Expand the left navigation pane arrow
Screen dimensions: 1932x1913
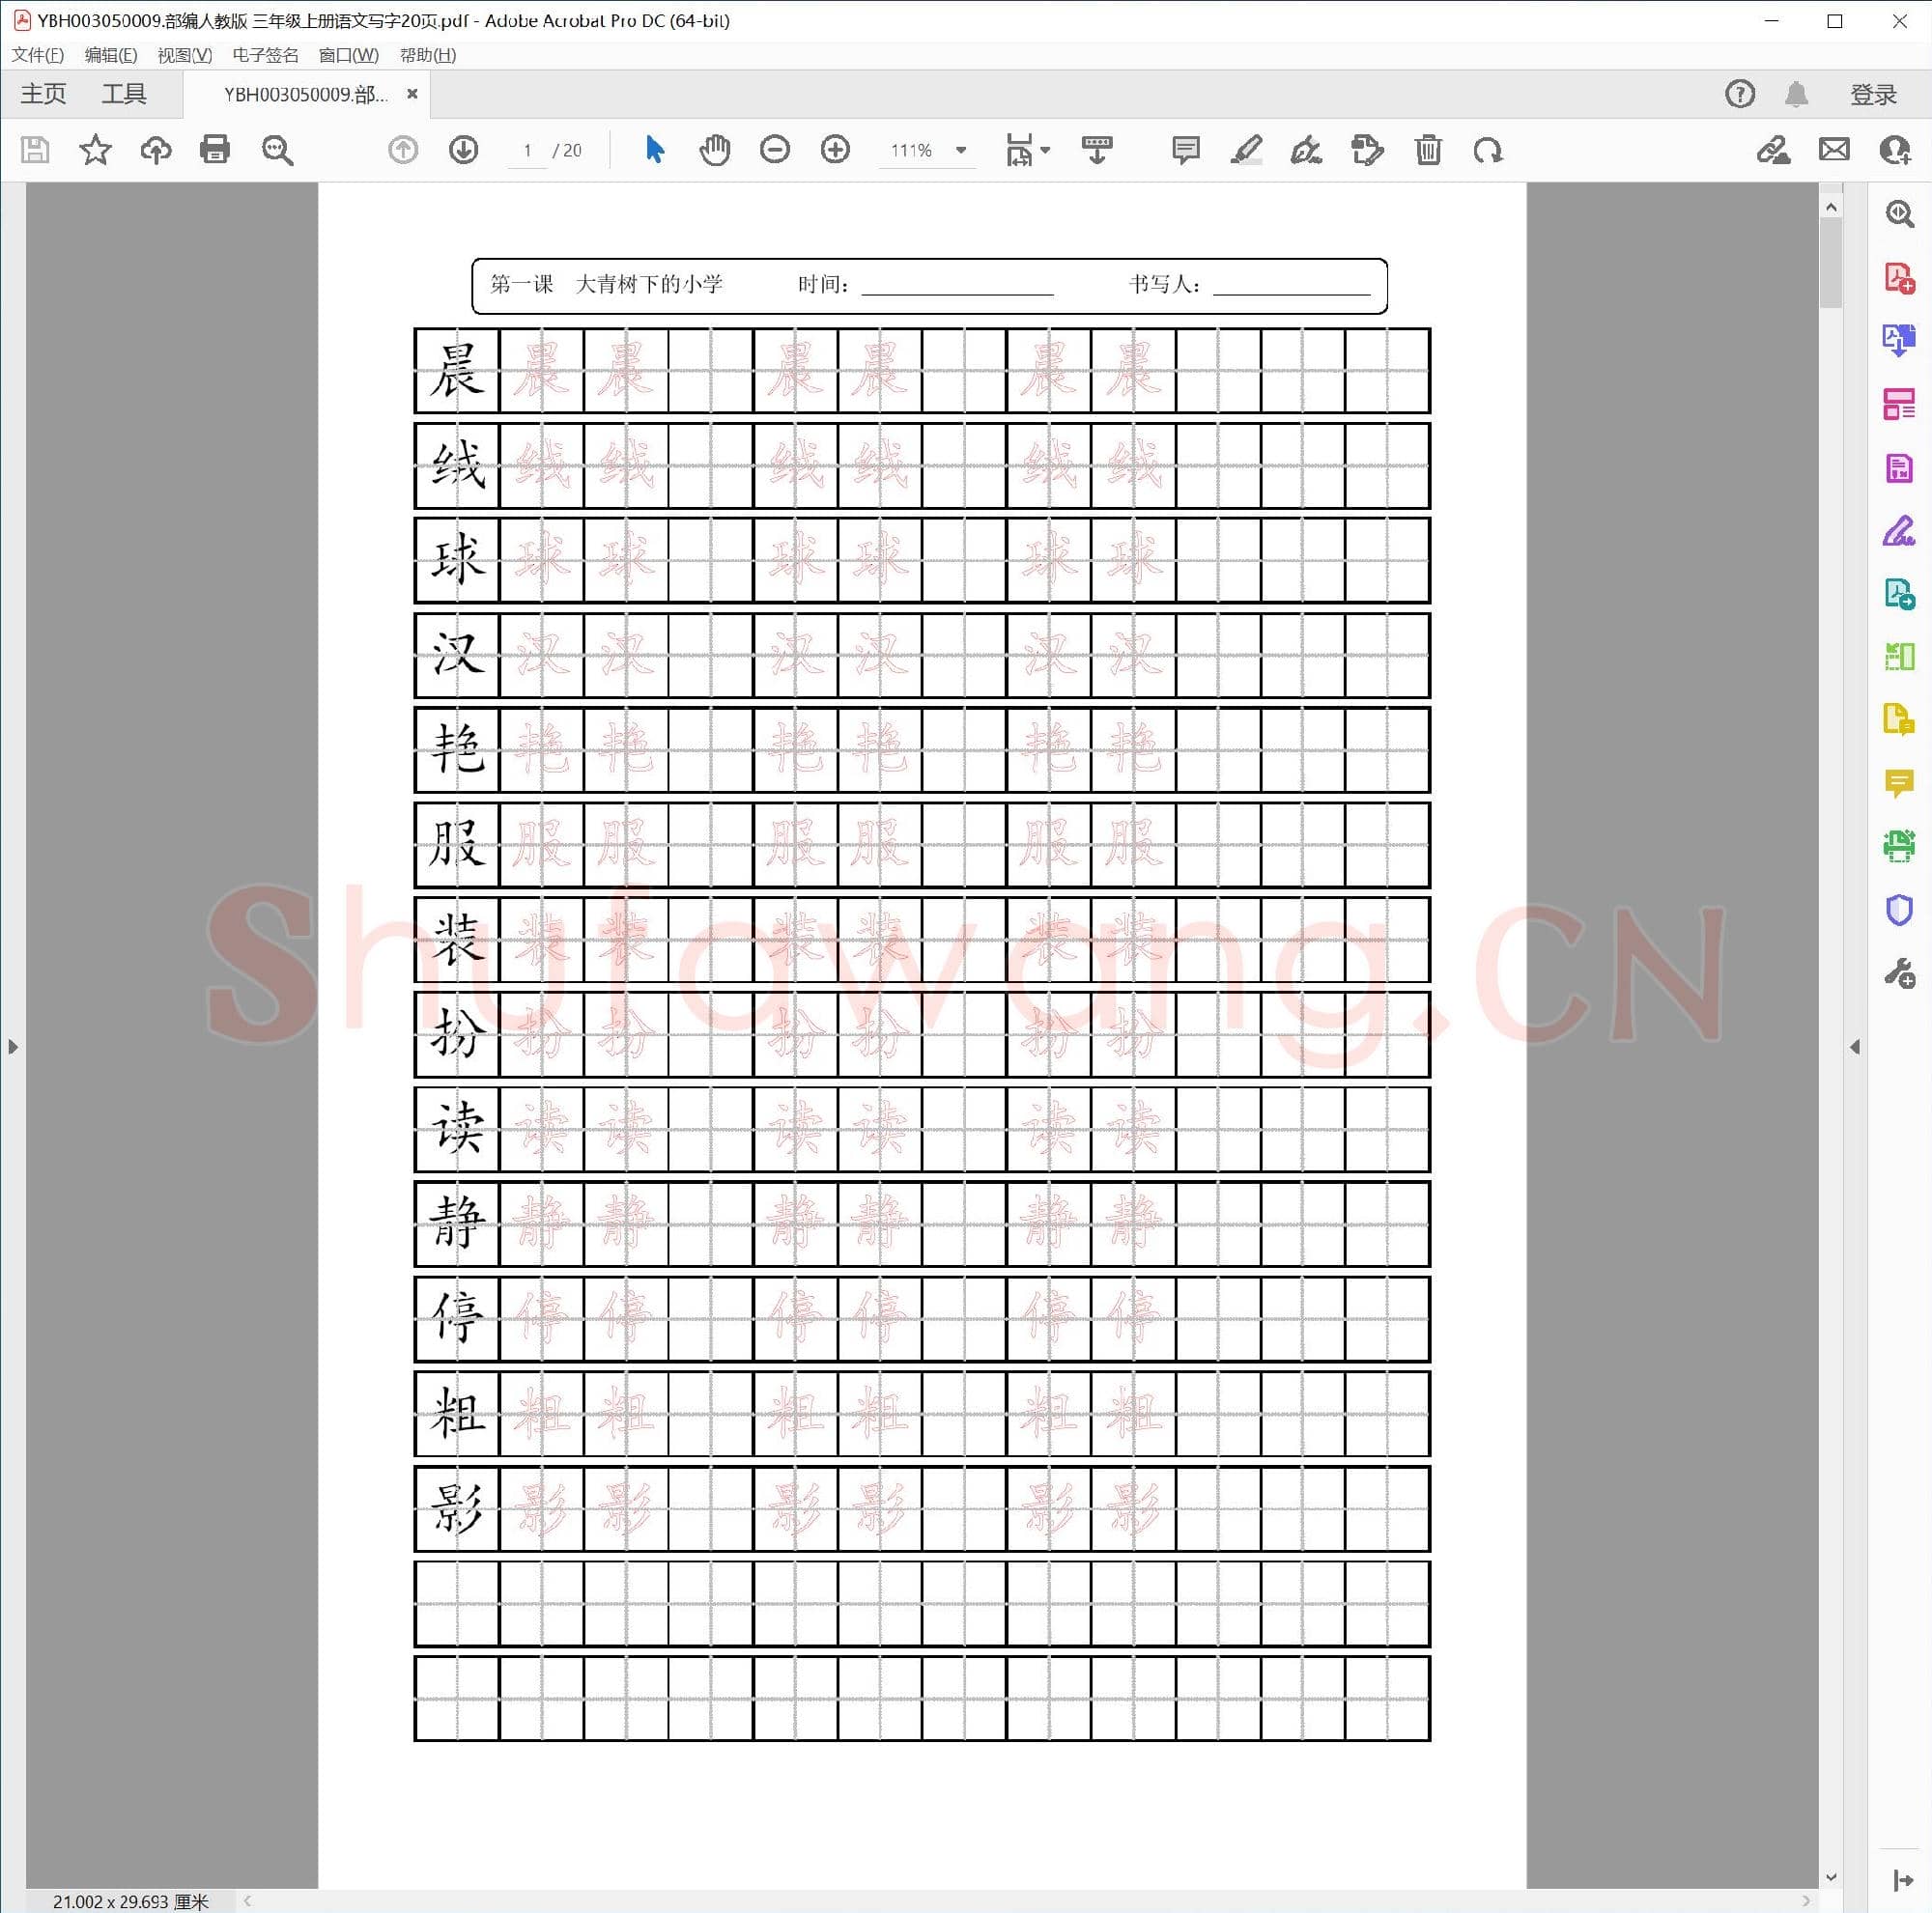point(12,1047)
